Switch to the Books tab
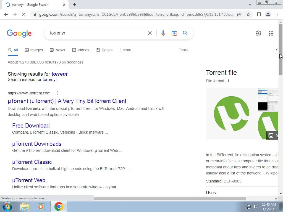 pyautogui.click(x=104, y=50)
